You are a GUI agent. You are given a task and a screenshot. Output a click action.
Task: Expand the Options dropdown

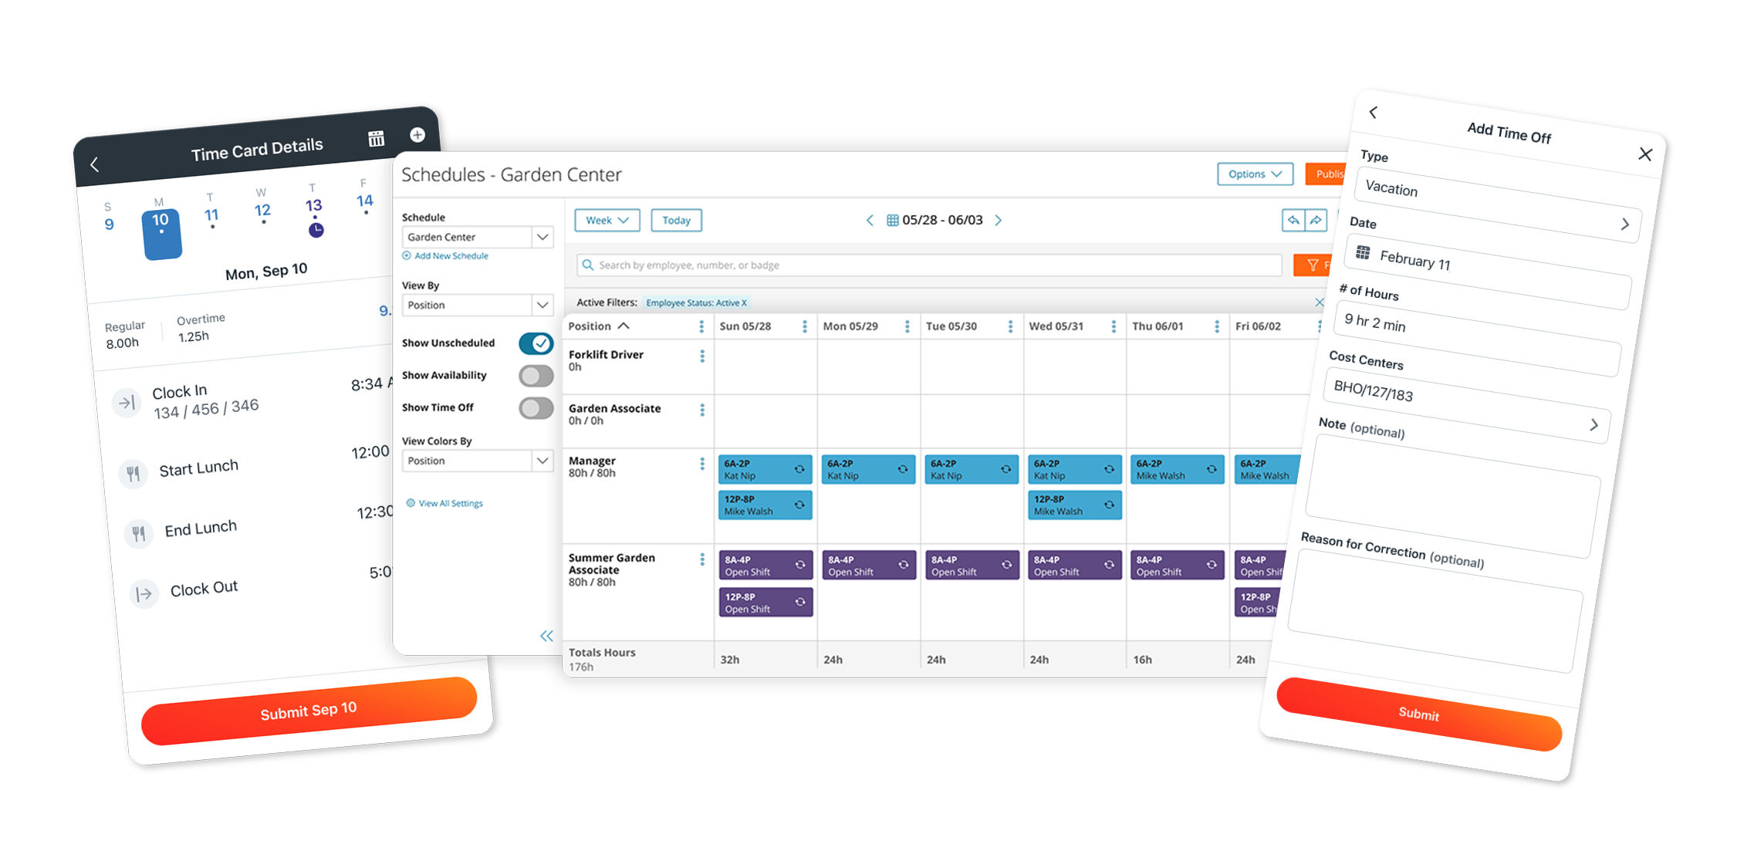pos(1255,174)
